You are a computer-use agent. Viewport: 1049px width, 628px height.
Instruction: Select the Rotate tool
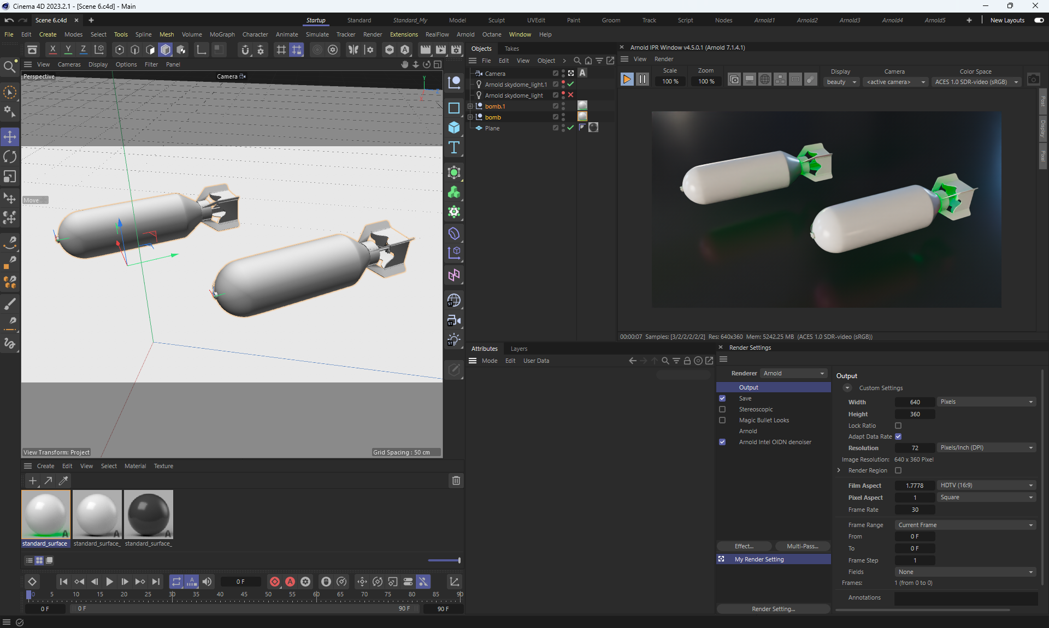pyautogui.click(x=10, y=157)
